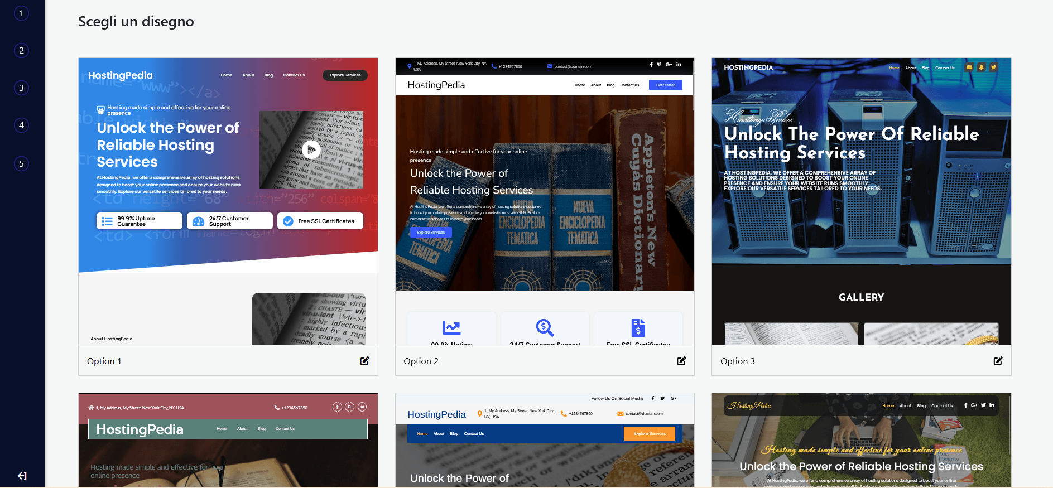Go to step 4 in the sidebar
The width and height of the screenshot is (1053, 488).
pos(21,125)
